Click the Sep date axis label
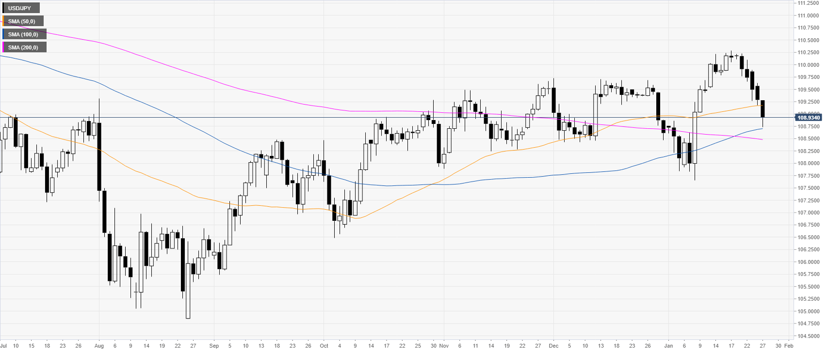 click(214, 346)
